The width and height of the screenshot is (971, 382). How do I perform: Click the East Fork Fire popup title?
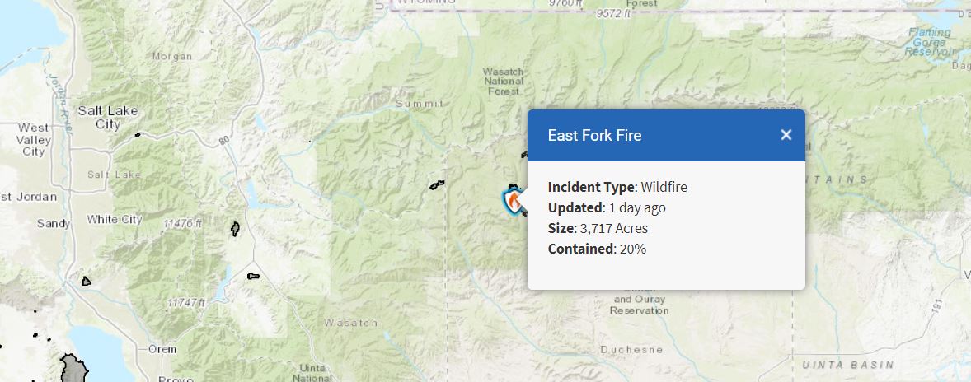click(594, 135)
